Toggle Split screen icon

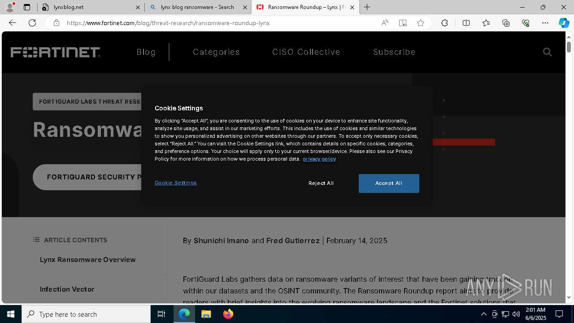(x=466, y=23)
